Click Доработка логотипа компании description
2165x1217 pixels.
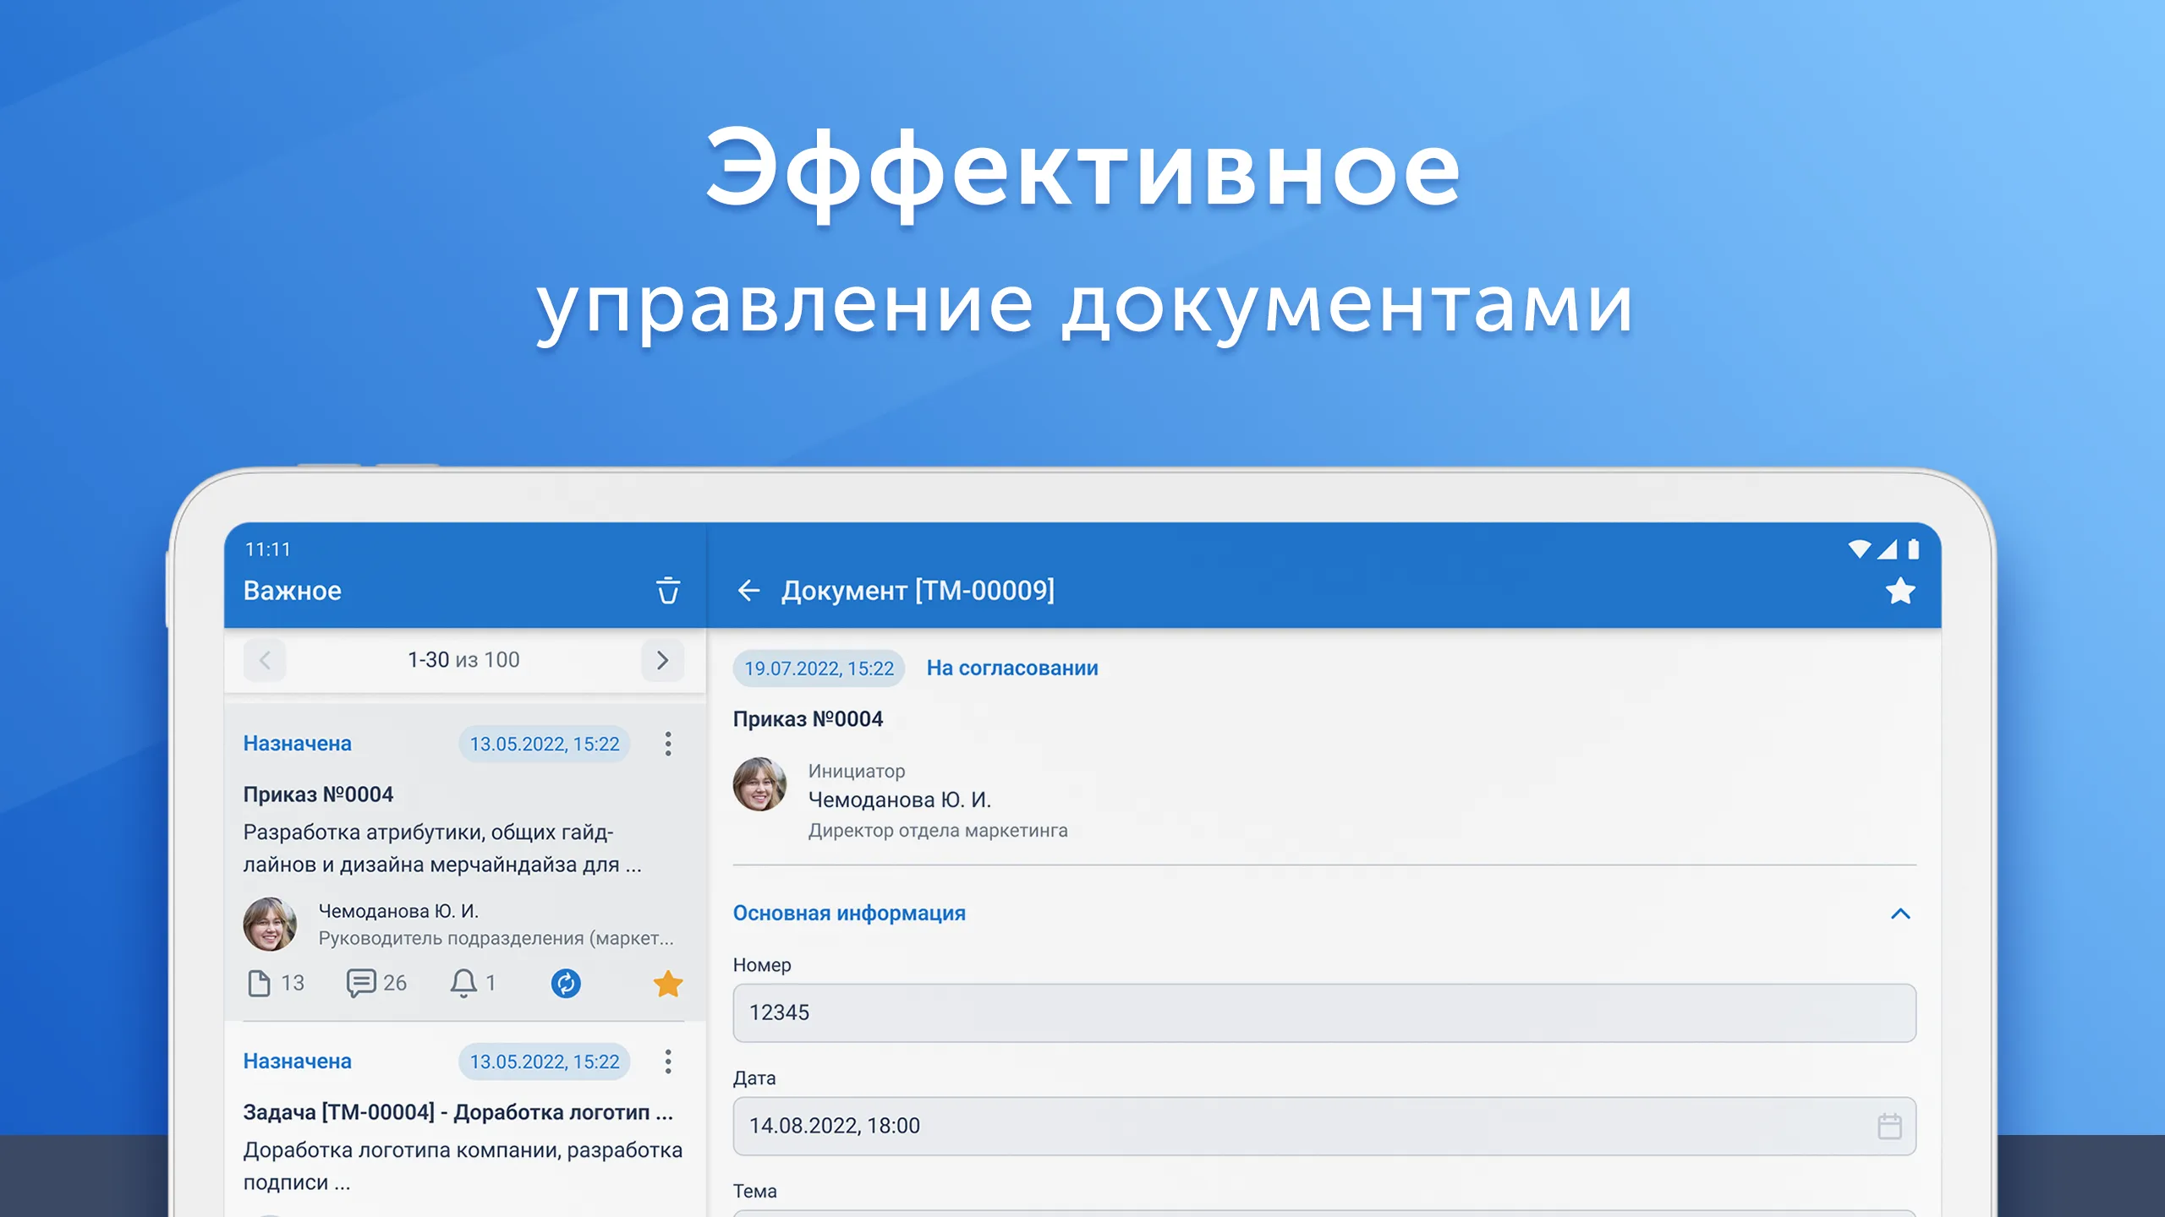point(463,1166)
